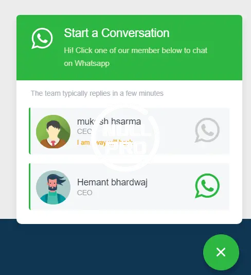
Task: Click the NULL PRO watermark circle
Action: coord(126,137)
